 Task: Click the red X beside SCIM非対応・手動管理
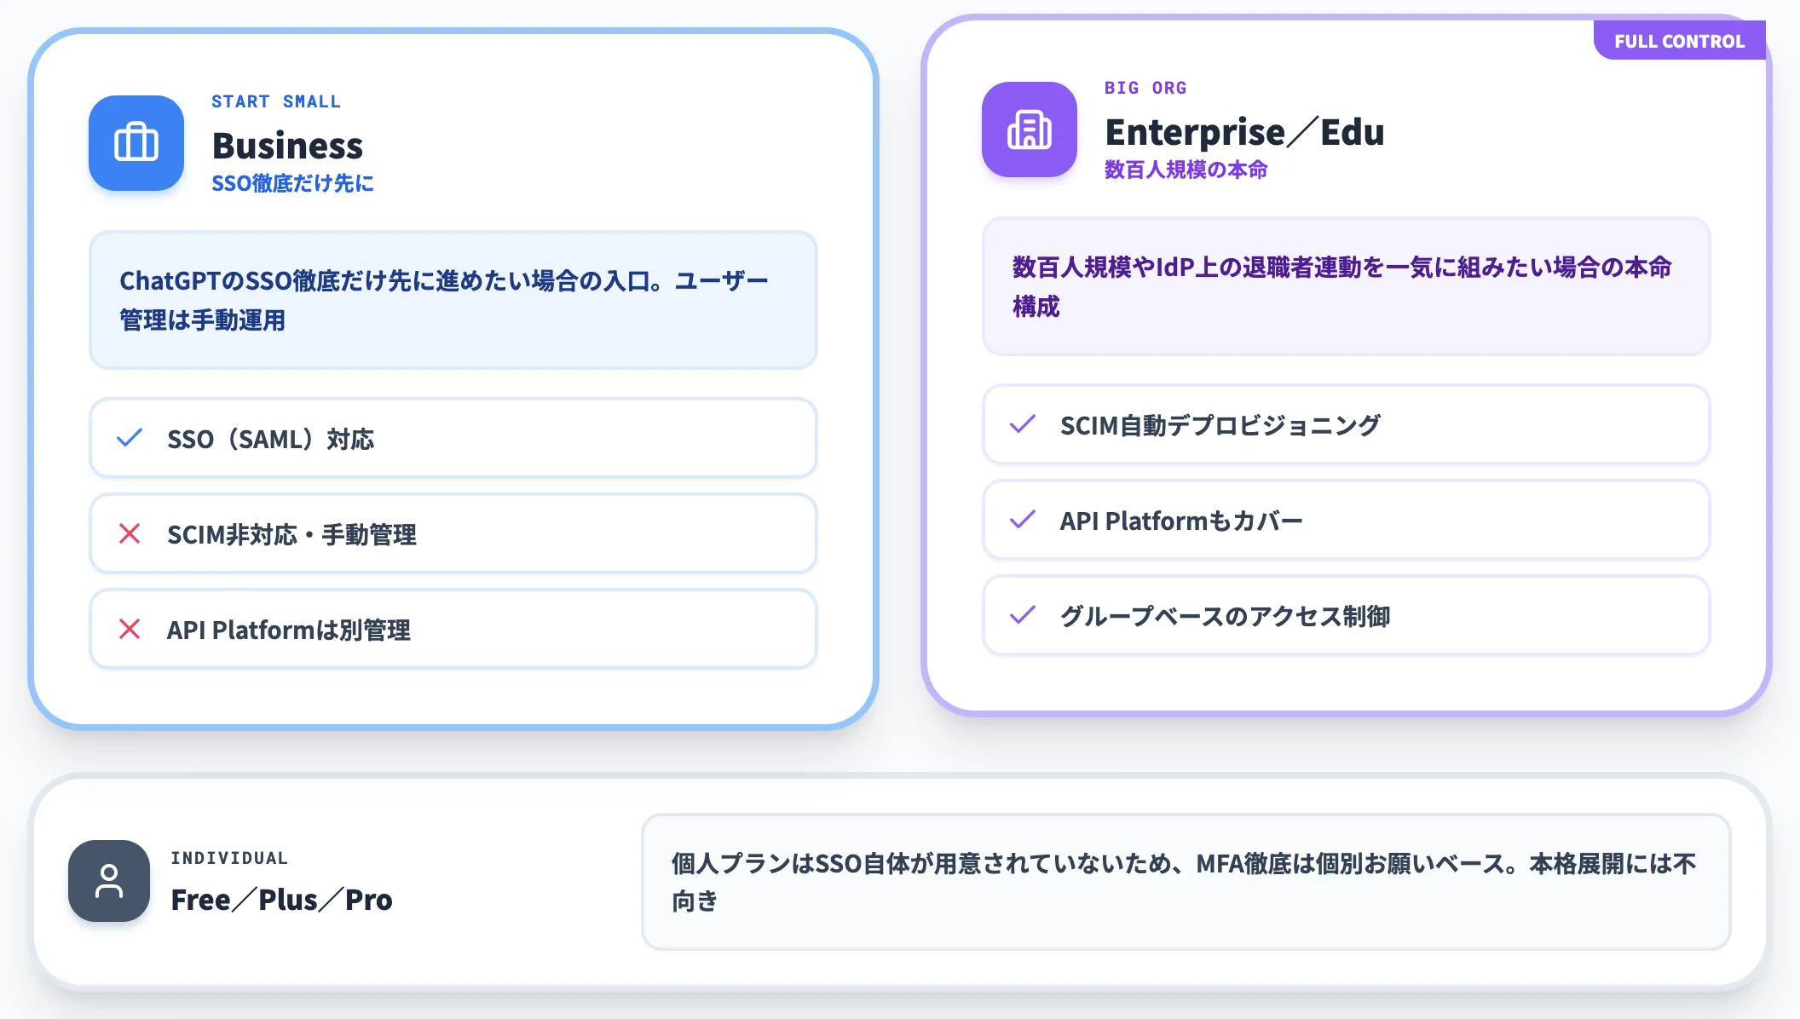(x=130, y=533)
